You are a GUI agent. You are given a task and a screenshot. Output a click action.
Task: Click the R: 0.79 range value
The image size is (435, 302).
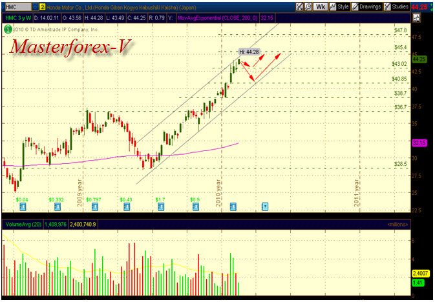pyautogui.click(x=157, y=18)
